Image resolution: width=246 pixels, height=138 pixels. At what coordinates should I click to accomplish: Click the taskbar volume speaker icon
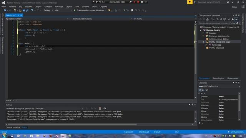click(226, 136)
